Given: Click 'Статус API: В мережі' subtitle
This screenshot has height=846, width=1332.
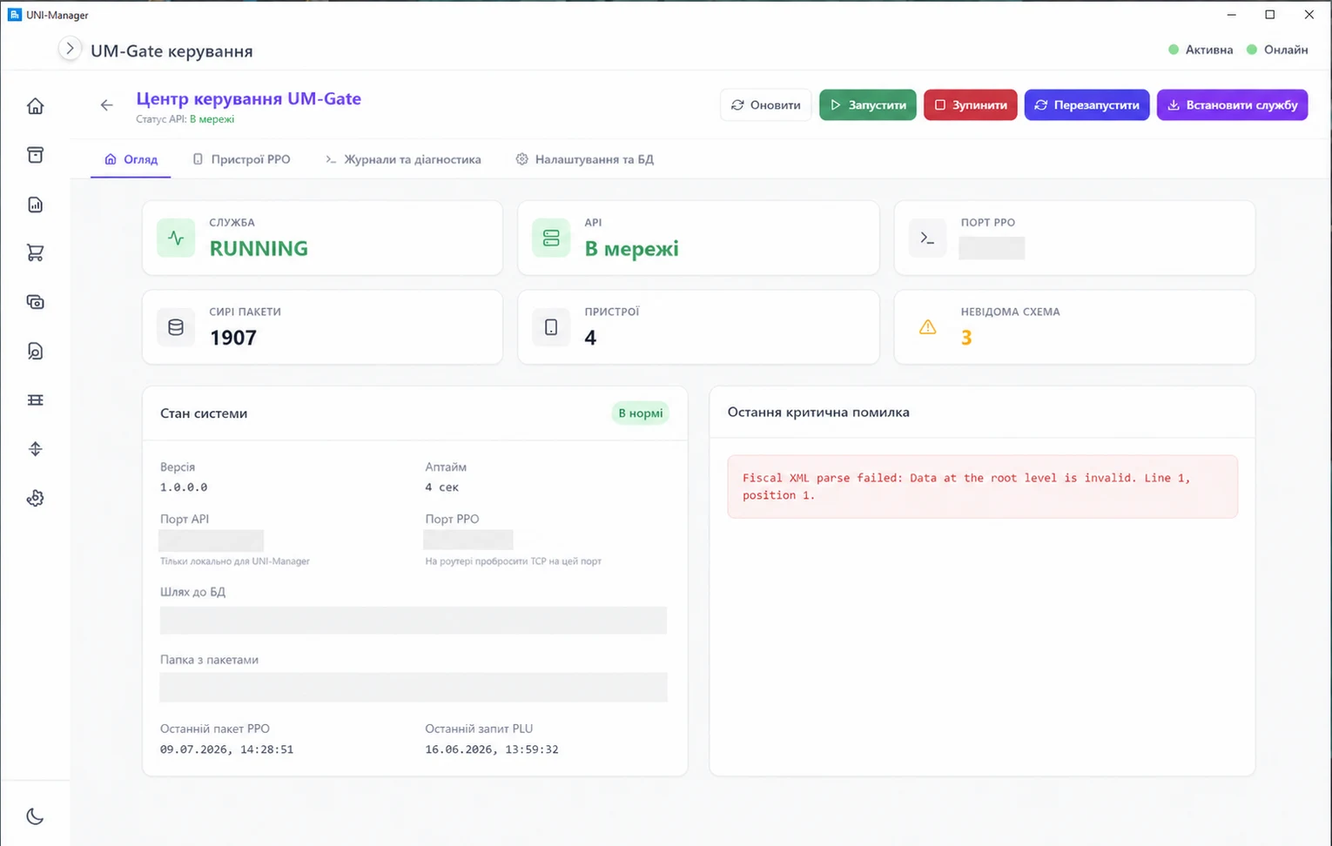Looking at the screenshot, I should 185,119.
